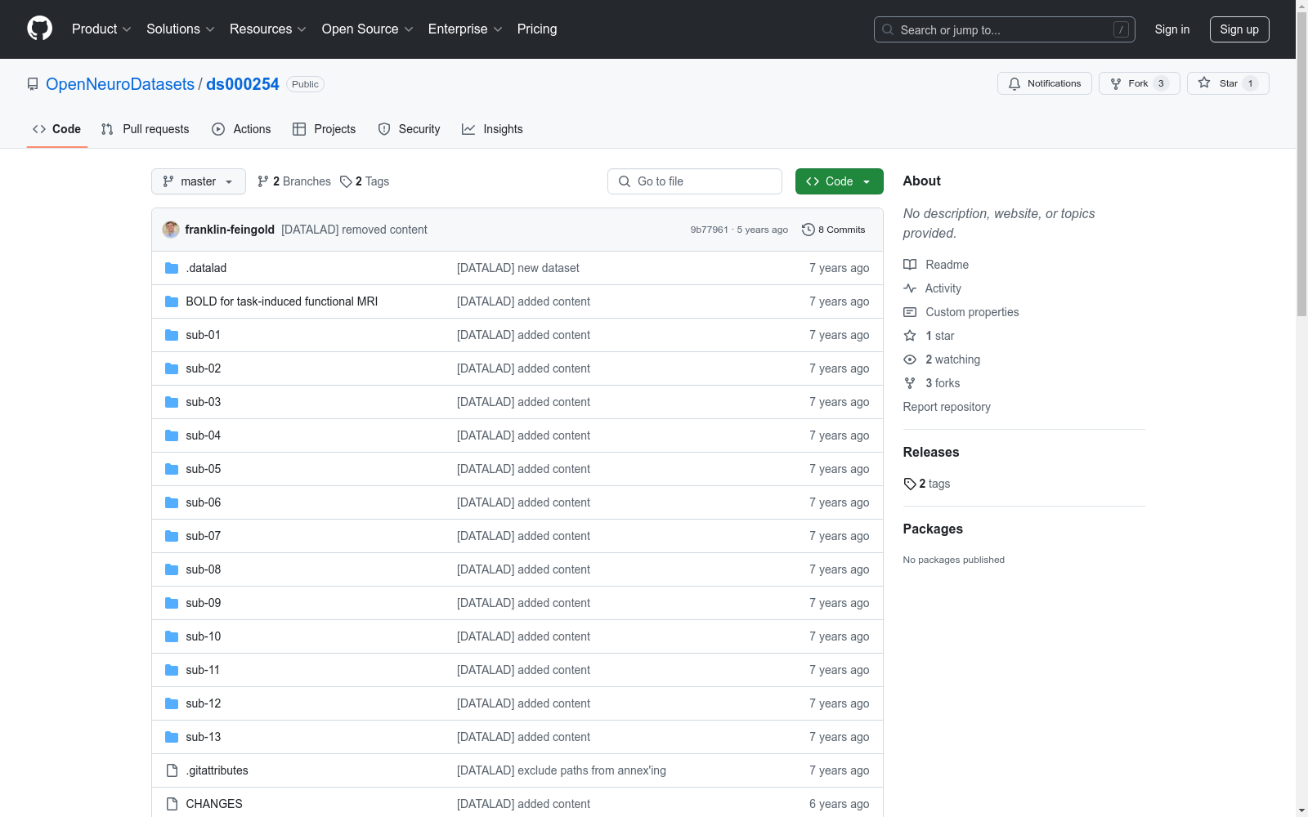1308x817 pixels.
Task: Click the .gitattributes file icon
Action: pos(172,770)
